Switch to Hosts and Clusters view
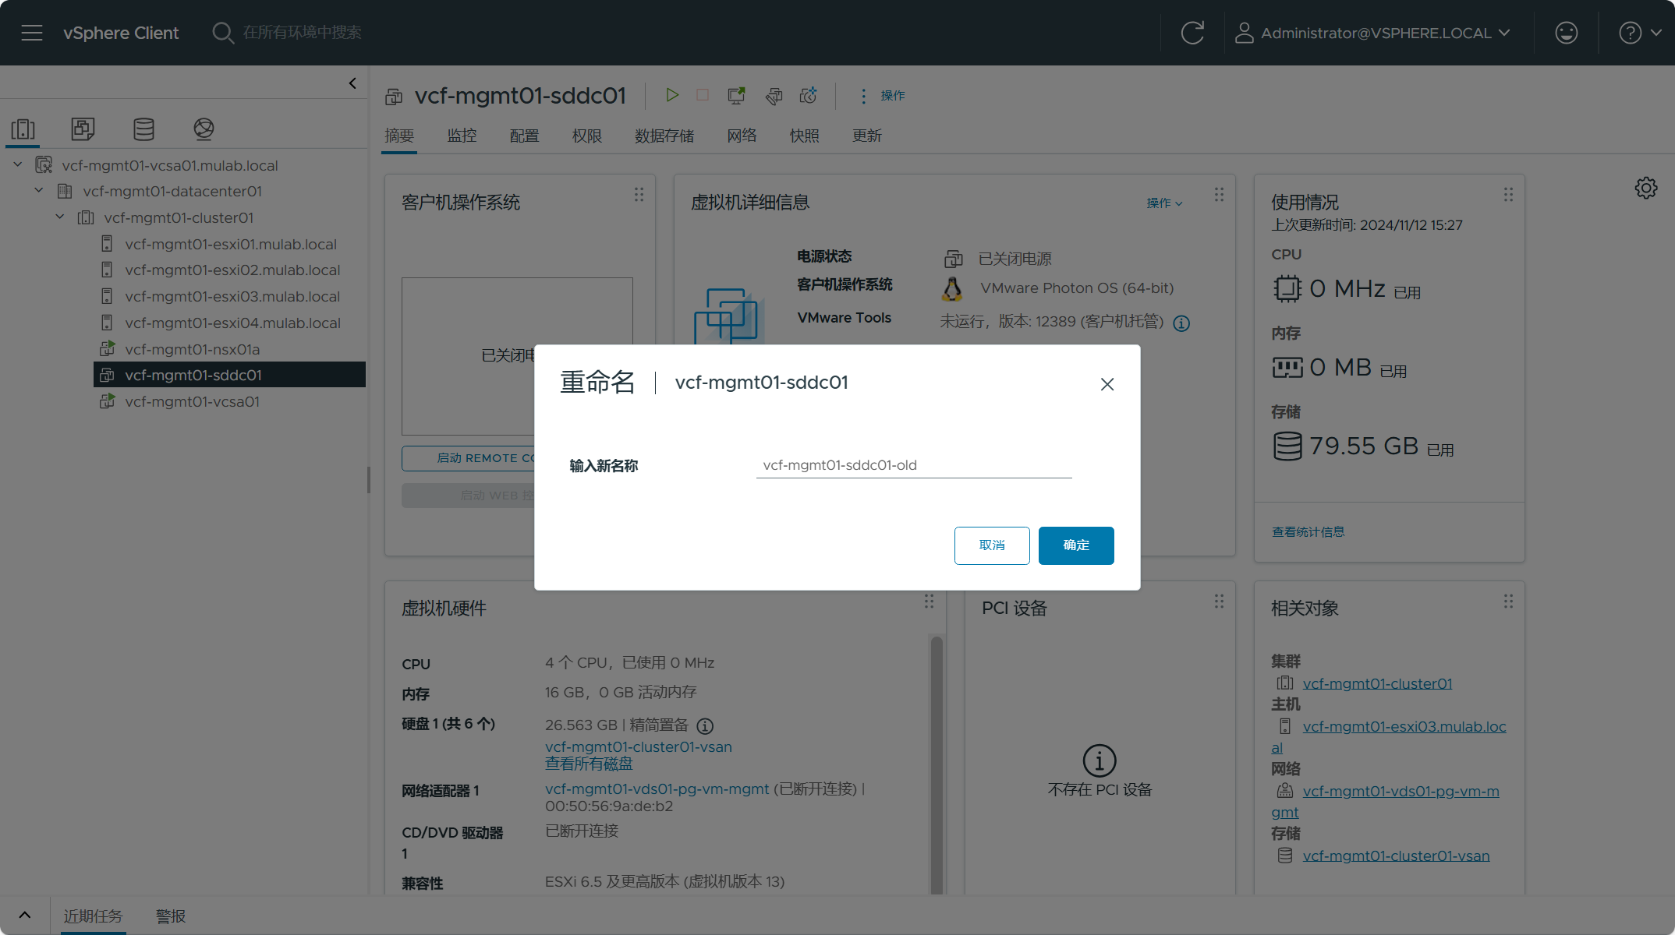1675x935 pixels. 23,129
